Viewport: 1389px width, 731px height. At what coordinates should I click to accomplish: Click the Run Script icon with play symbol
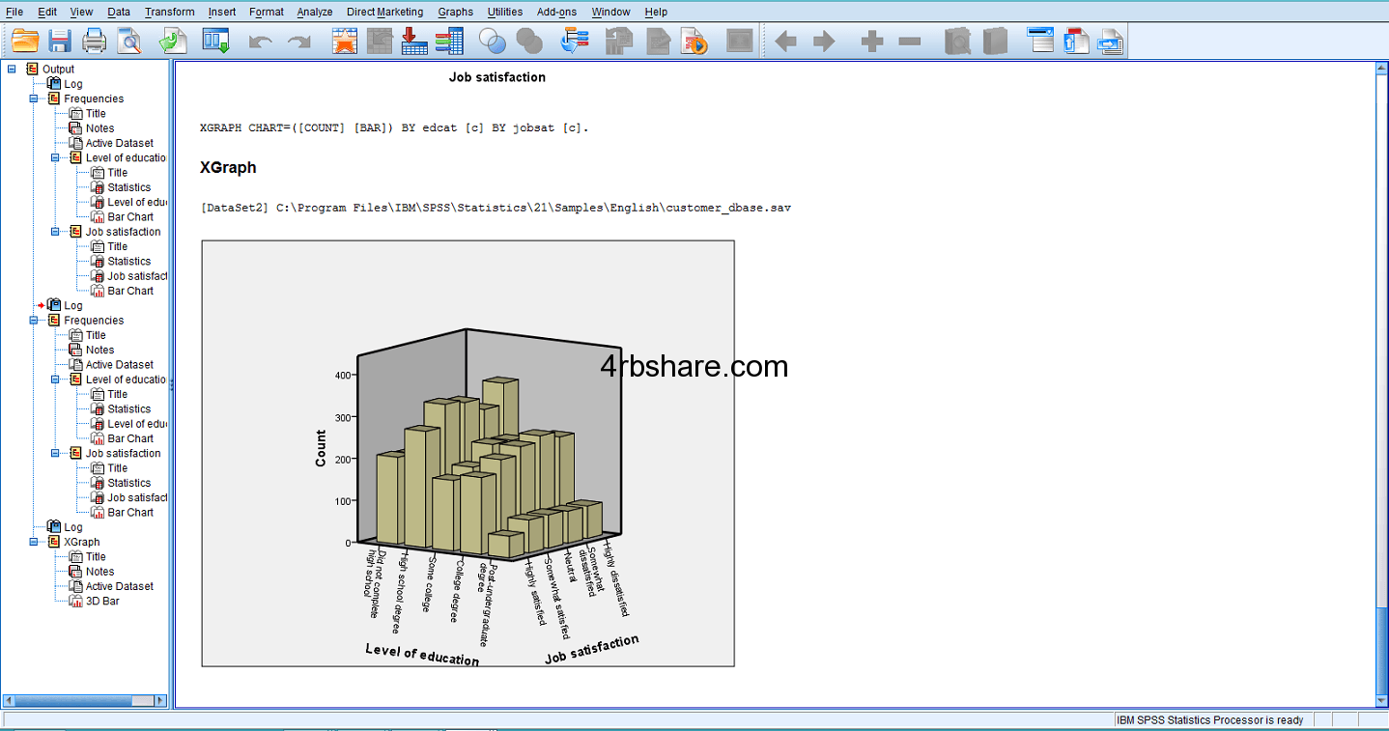[694, 41]
